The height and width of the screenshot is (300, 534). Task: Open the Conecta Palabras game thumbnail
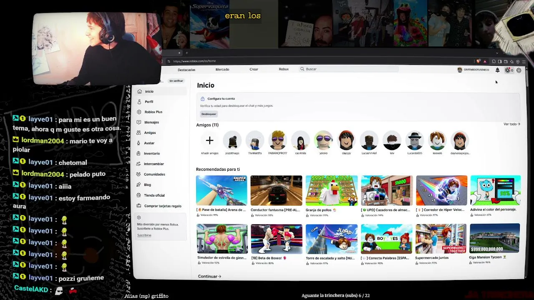[386, 239]
